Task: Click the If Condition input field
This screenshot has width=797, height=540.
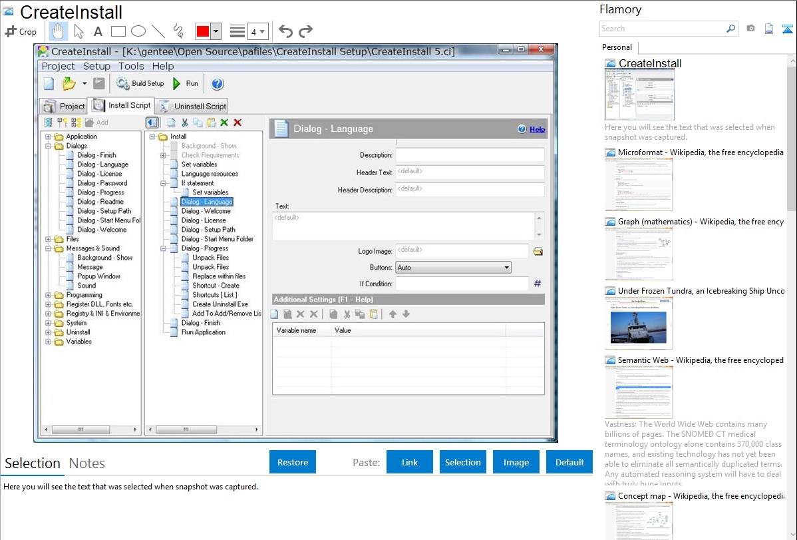Action: click(x=462, y=284)
